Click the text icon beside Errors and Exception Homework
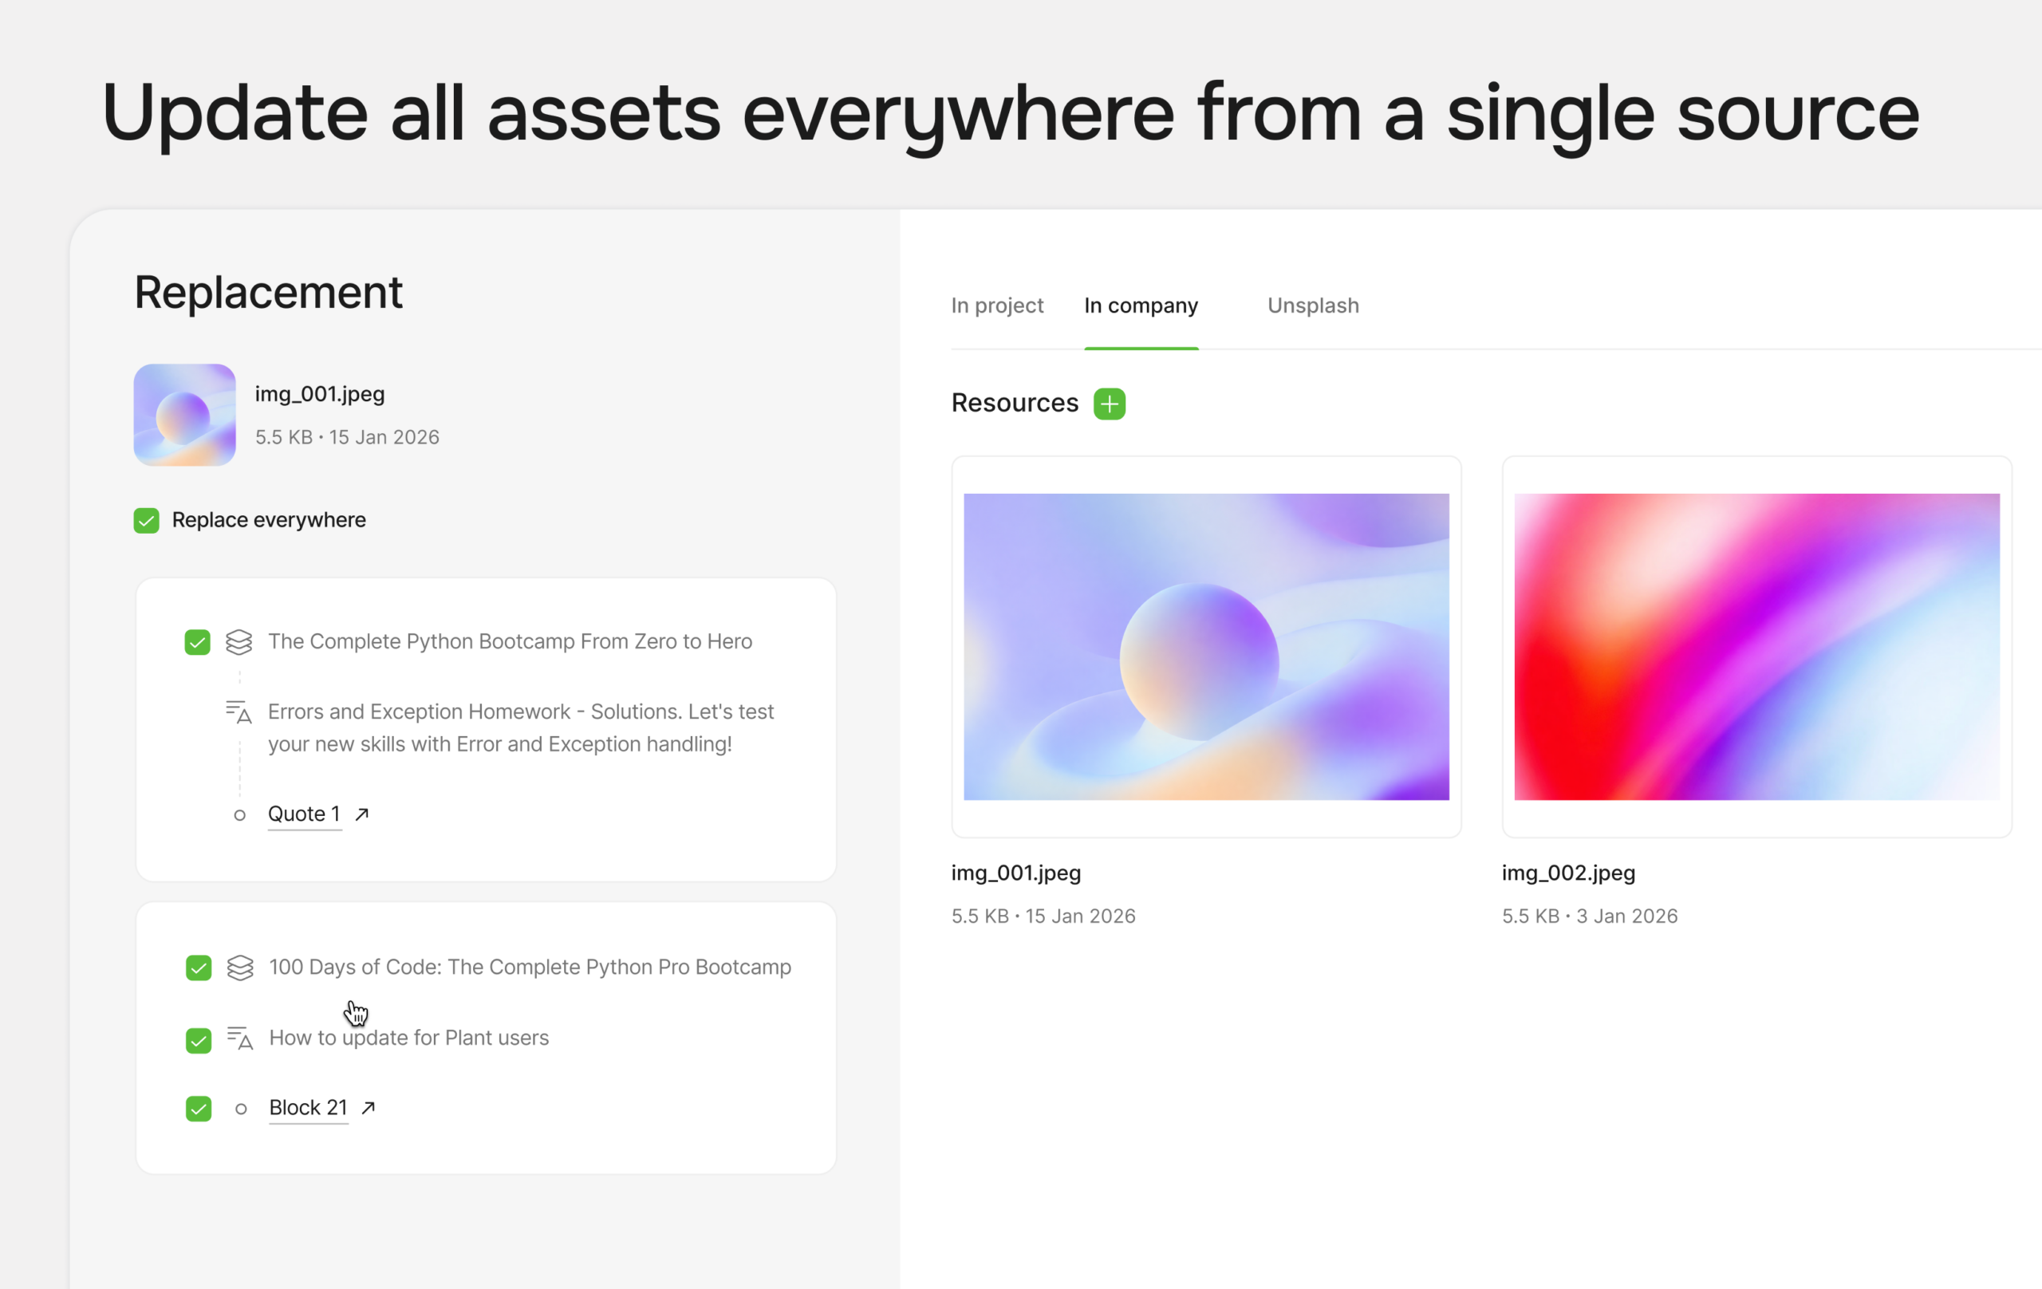This screenshot has width=2042, height=1289. coord(239,712)
